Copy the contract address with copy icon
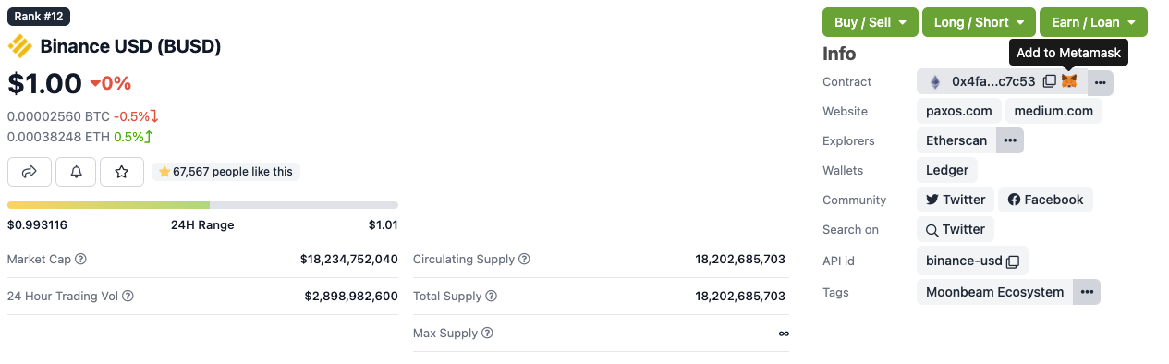Image resolution: width=1169 pixels, height=364 pixels. [1049, 81]
